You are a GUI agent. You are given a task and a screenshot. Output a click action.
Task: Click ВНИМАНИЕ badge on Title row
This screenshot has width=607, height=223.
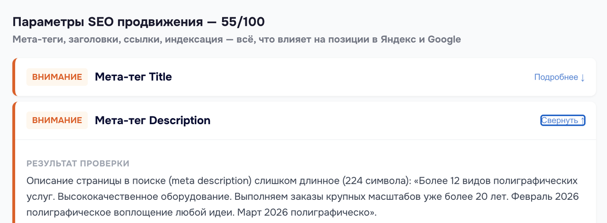click(x=57, y=77)
